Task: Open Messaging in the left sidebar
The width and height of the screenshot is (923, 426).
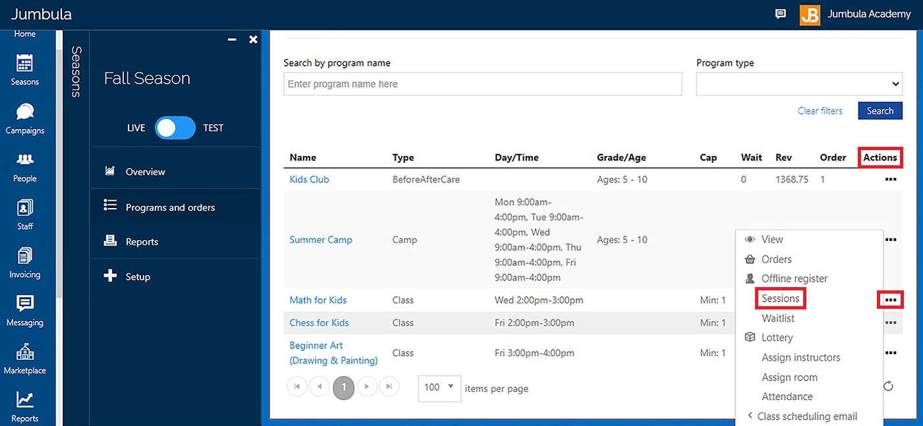Action: [24, 311]
